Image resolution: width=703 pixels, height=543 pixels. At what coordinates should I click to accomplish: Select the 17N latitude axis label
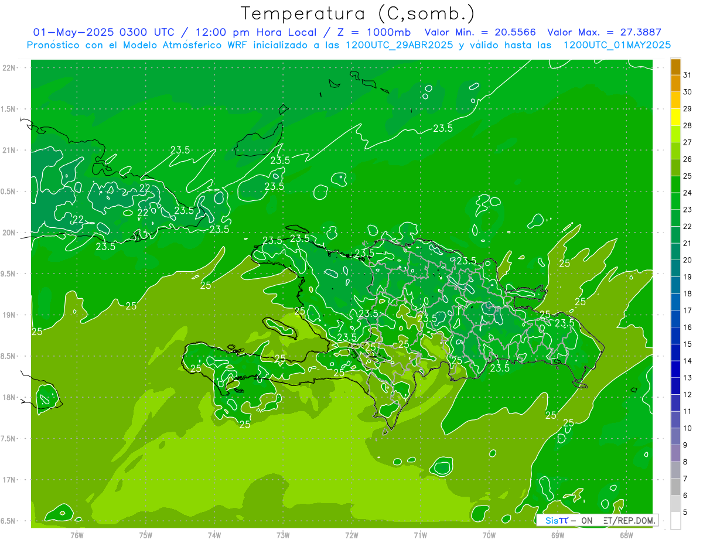[x=10, y=480]
